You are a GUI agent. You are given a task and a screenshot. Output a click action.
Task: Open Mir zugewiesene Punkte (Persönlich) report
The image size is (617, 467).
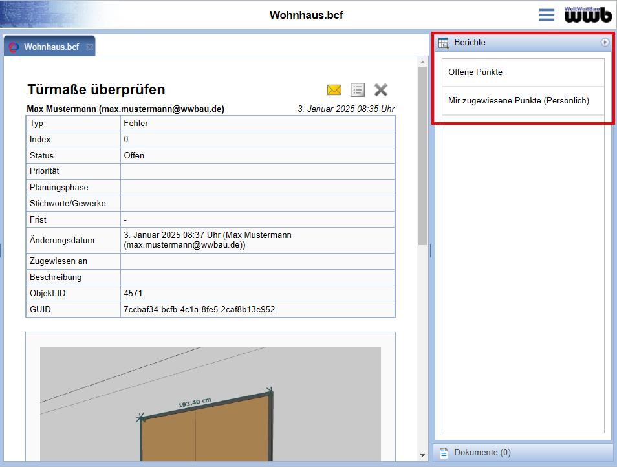point(523,101)
